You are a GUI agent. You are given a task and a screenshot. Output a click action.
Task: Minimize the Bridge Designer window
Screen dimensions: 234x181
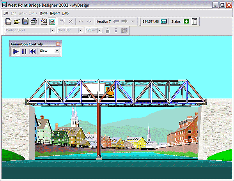click(215, 5)
